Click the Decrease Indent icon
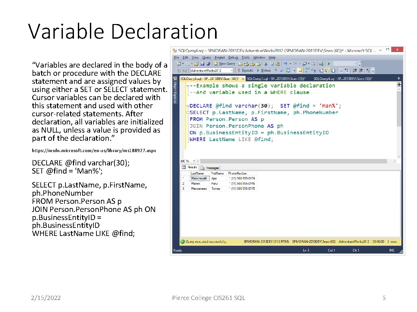Image resolution: width=417 pixels, height=312 pixels. 354,70
